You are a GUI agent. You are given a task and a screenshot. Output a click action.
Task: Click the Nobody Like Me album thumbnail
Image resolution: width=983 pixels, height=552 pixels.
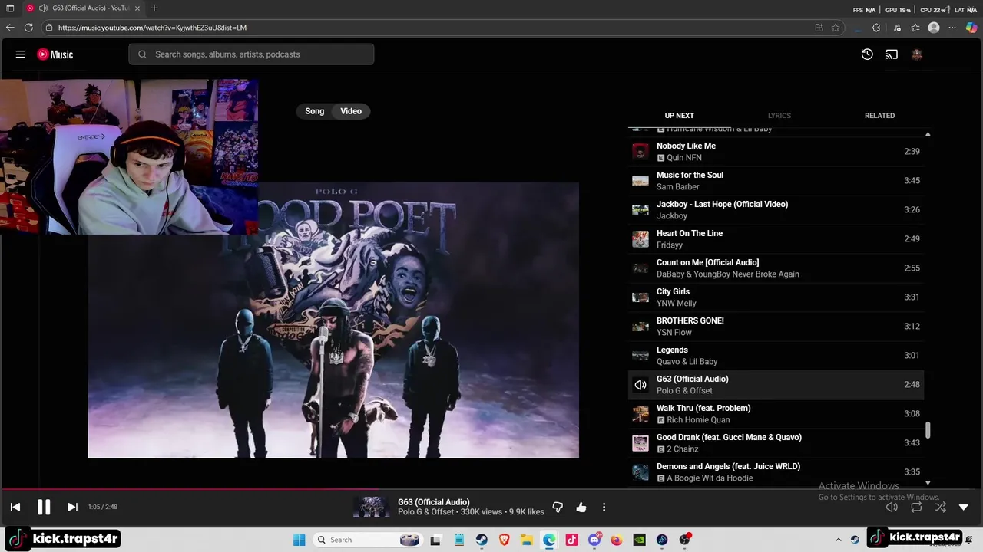[x=640, y=152]
